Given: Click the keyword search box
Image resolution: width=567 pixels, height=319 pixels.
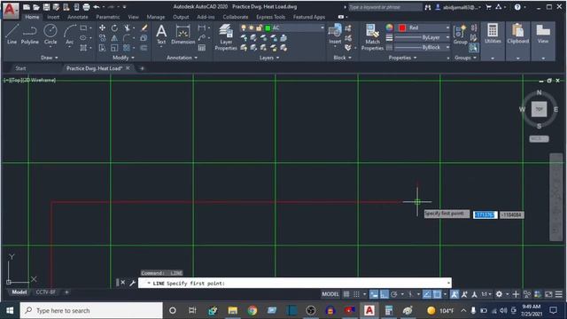Looking at the screenshot, I should (x=384, y=7).
